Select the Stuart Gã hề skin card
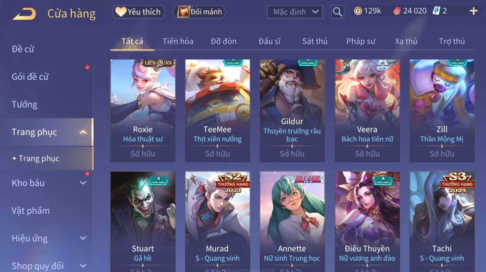 point(143,222)
